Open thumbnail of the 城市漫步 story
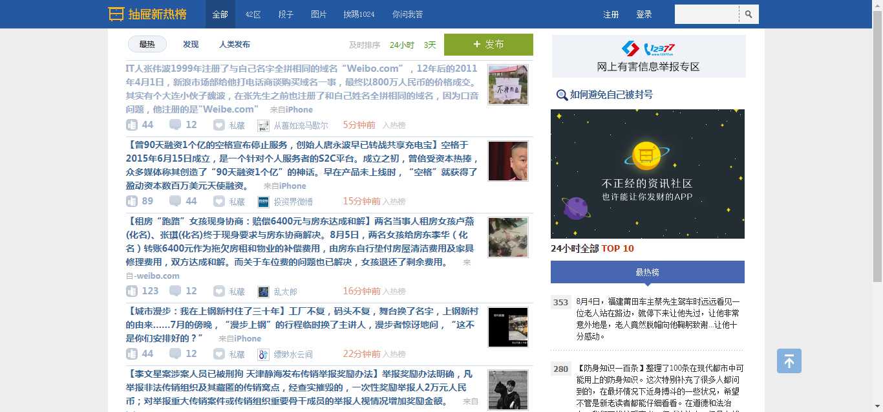The width and height of the screenshot is (883, 412). (508, 327)
